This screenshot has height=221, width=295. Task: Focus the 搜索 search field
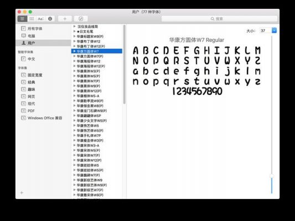pyautogui.click(x=219, y=19)
